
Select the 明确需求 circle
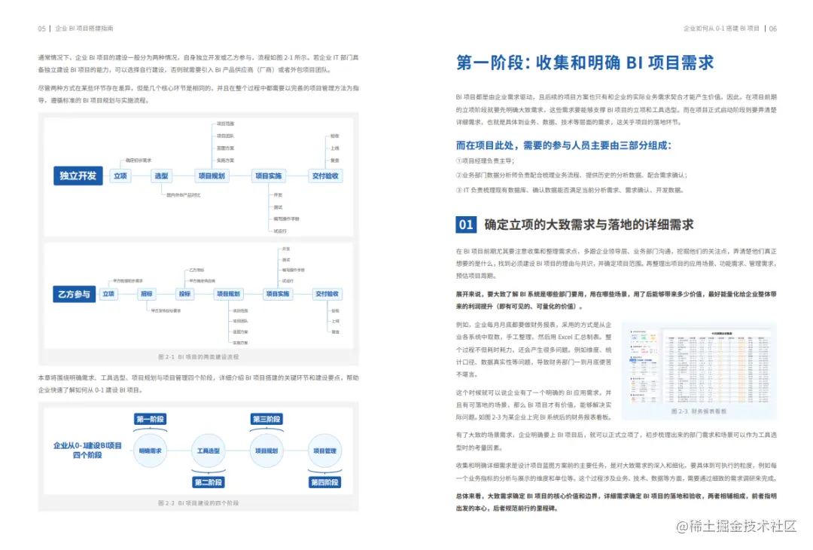[x=151, y=451]
